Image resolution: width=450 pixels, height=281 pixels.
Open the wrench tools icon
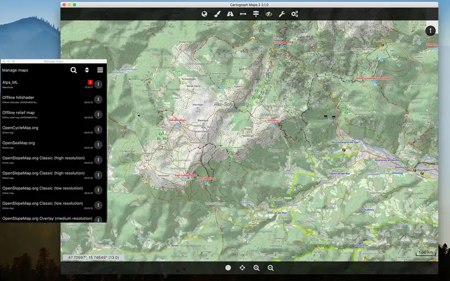(x=282, y=14)
